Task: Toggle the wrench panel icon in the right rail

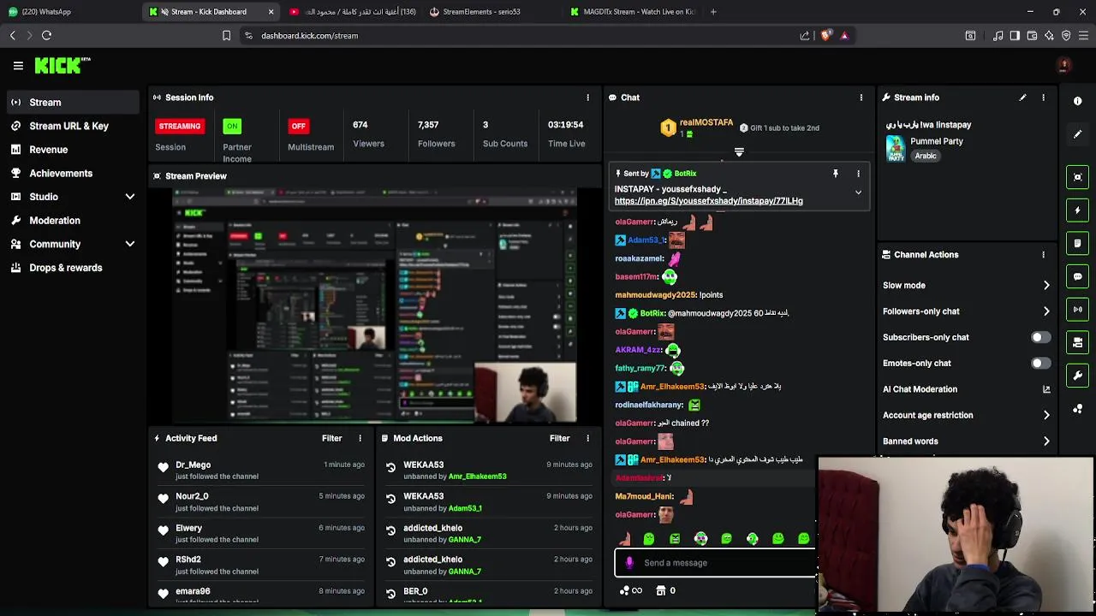Action: click(x=1077, y=376)
